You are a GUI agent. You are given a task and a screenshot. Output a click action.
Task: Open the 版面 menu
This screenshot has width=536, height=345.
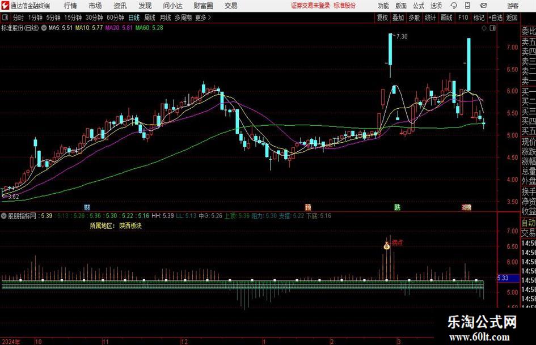(401, 6)
